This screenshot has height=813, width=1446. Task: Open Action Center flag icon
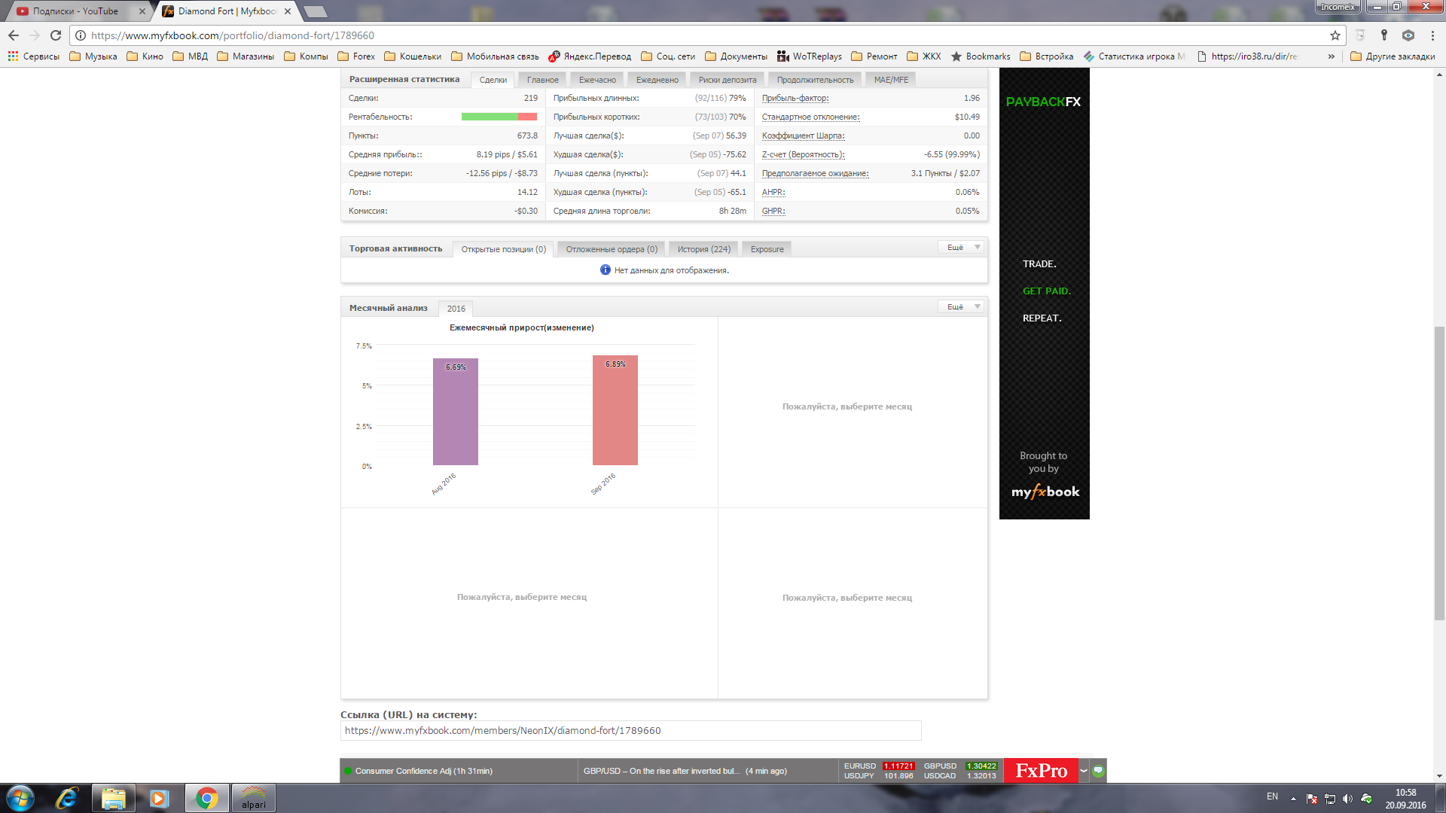click(x=1311, y=799)
